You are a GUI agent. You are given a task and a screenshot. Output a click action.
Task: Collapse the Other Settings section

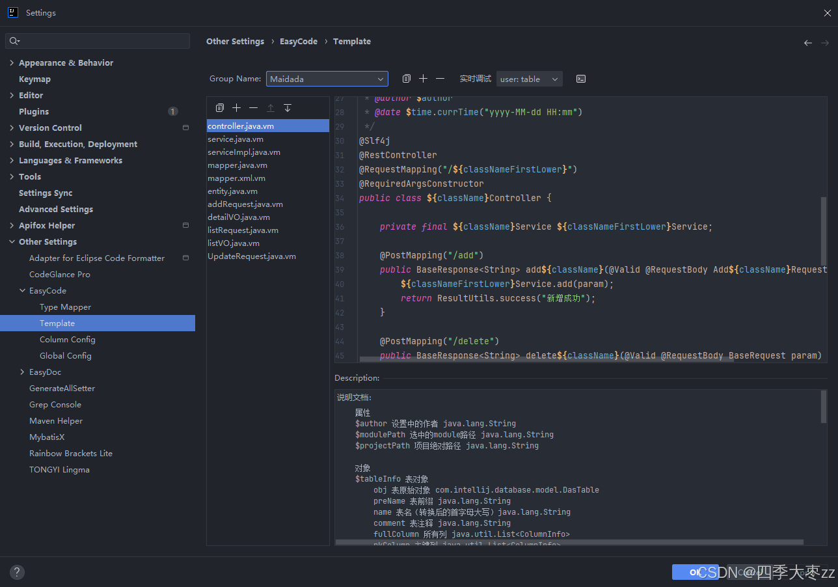pyautogui.click(x=12, y=241)
